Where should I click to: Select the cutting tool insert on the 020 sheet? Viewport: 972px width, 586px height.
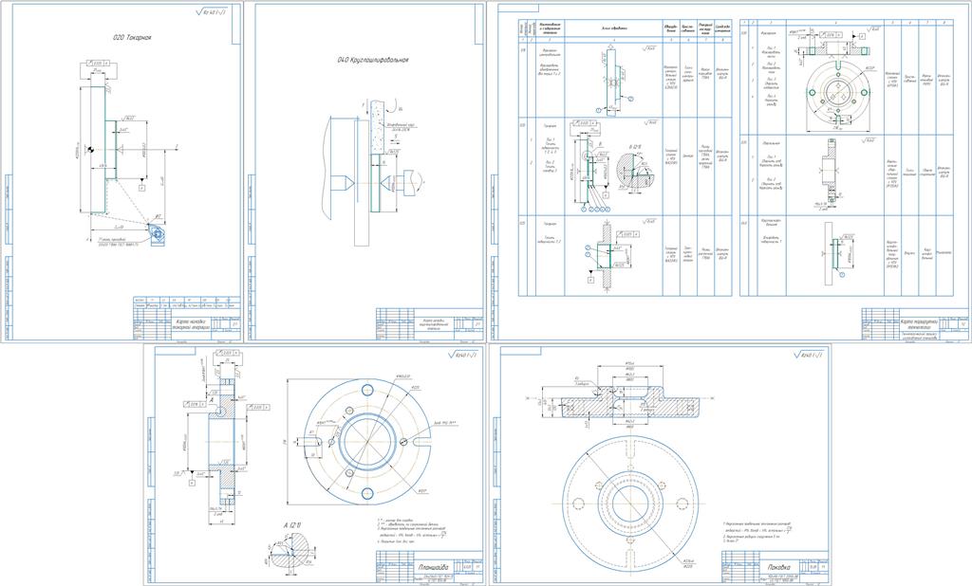pos(155,233)
